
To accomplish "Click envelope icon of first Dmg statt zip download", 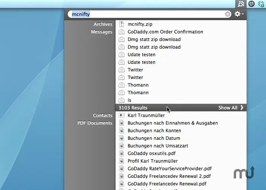I will 122,40.
